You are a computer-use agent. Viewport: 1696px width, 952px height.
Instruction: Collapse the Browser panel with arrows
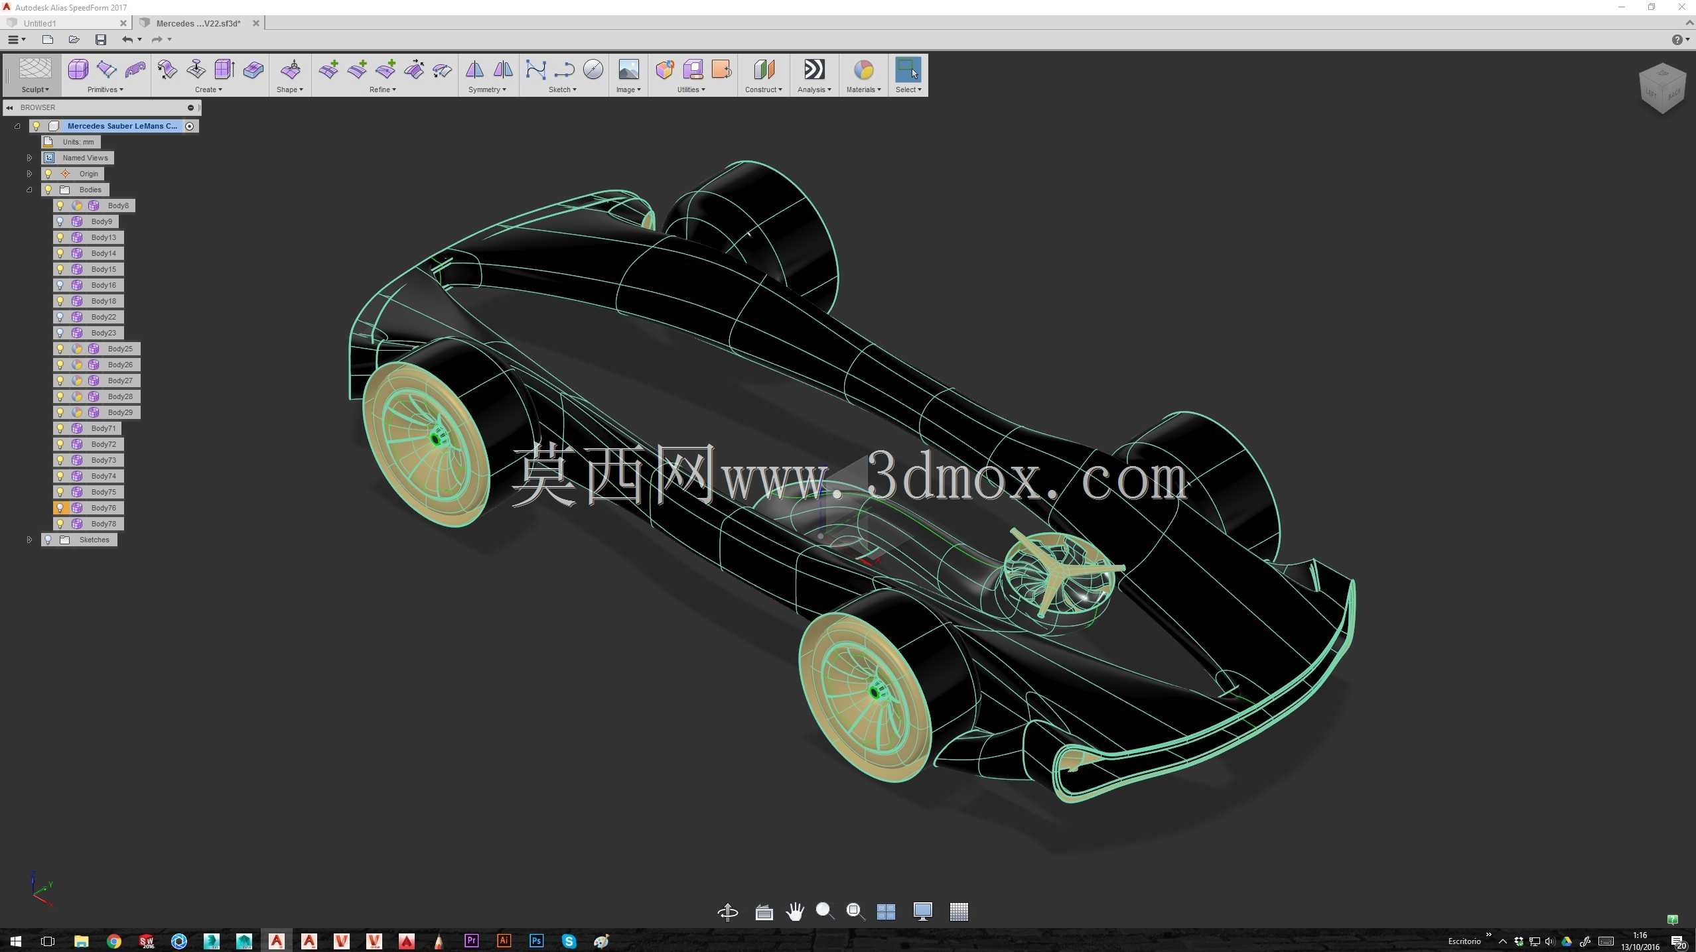(9, 107)
